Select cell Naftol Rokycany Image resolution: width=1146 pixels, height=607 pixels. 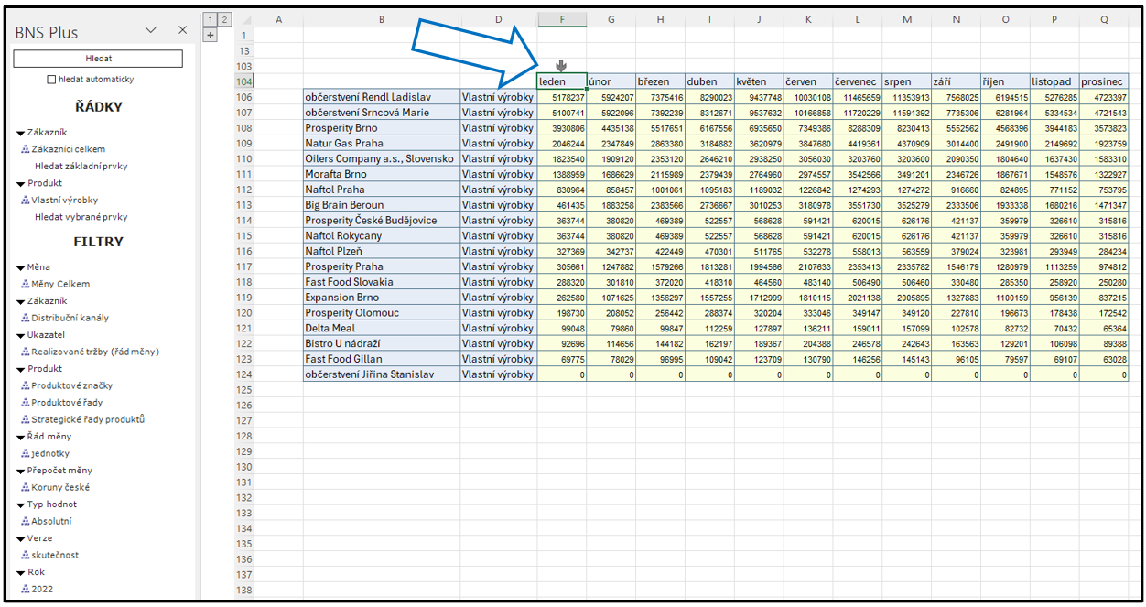[381, 236]
